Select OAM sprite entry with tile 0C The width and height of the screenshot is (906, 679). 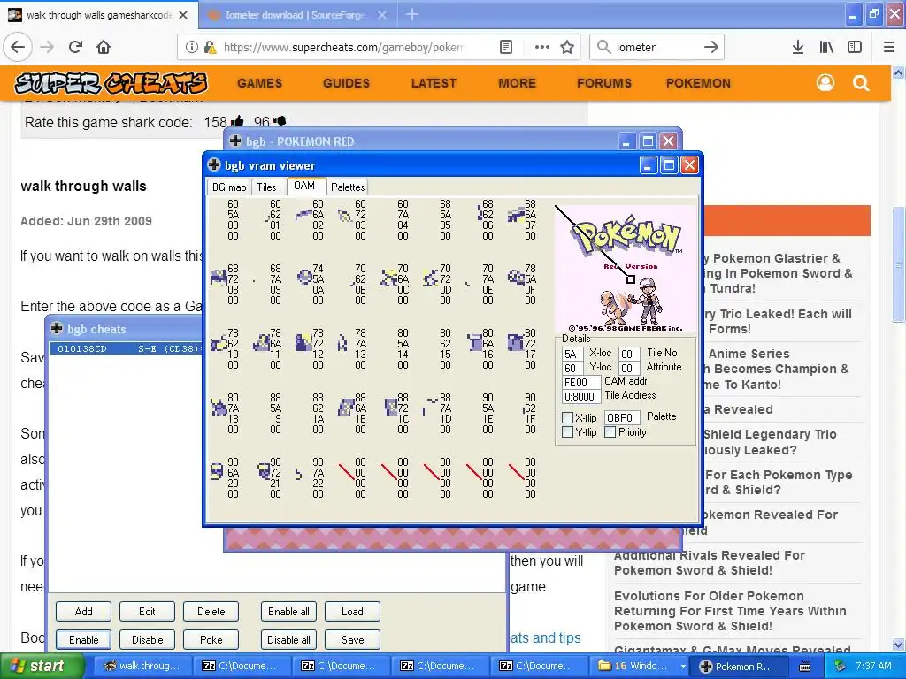point(395,284)
